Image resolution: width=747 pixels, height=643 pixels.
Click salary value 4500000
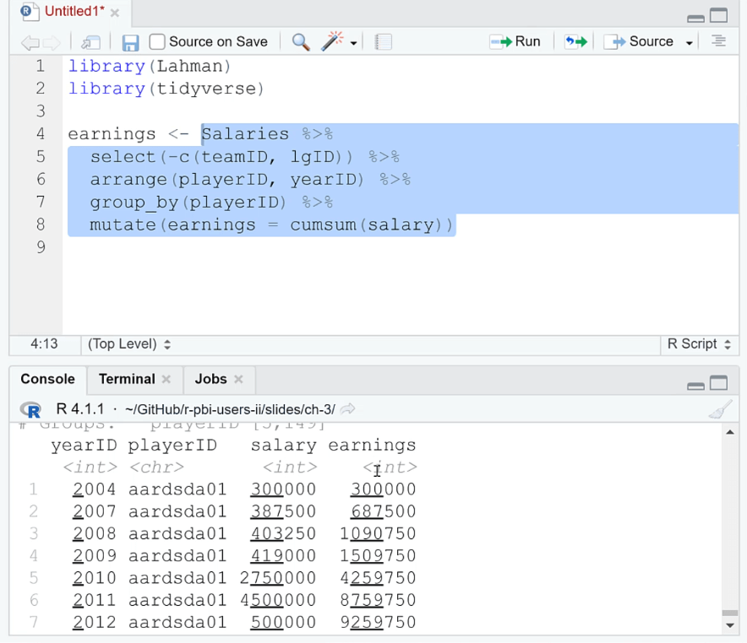click(278, 600)
